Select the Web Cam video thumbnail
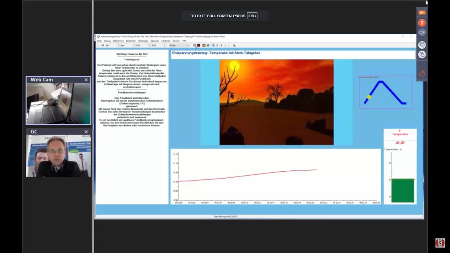Image resolution: width=450 pixels, height=253 pixels. pos(58,104)
